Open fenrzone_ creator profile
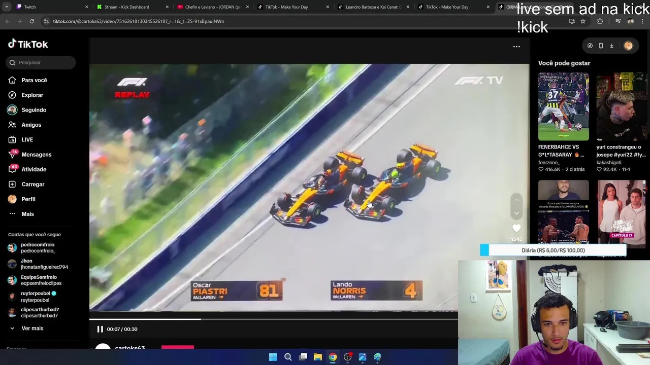The height and width of the screenshot is (365, 650). 549,163
